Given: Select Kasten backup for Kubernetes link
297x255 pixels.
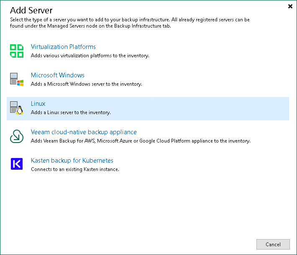Looking at the screenshot, I should pyautogui.click(x=72, y=161).
